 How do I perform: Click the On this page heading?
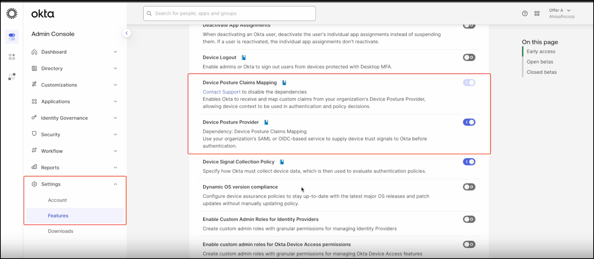click(x=540, y=42)
